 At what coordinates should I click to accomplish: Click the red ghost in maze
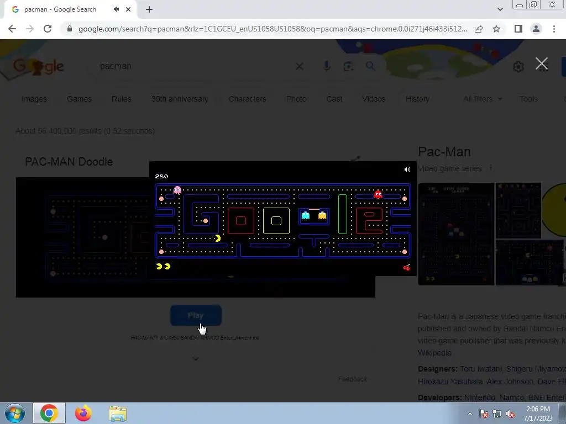click(378, 194)
